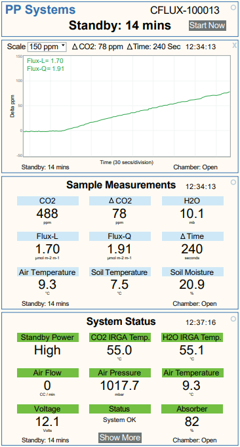Toggle the circle icon in the System Status panel
240x447 pixels.
(233, 318)
